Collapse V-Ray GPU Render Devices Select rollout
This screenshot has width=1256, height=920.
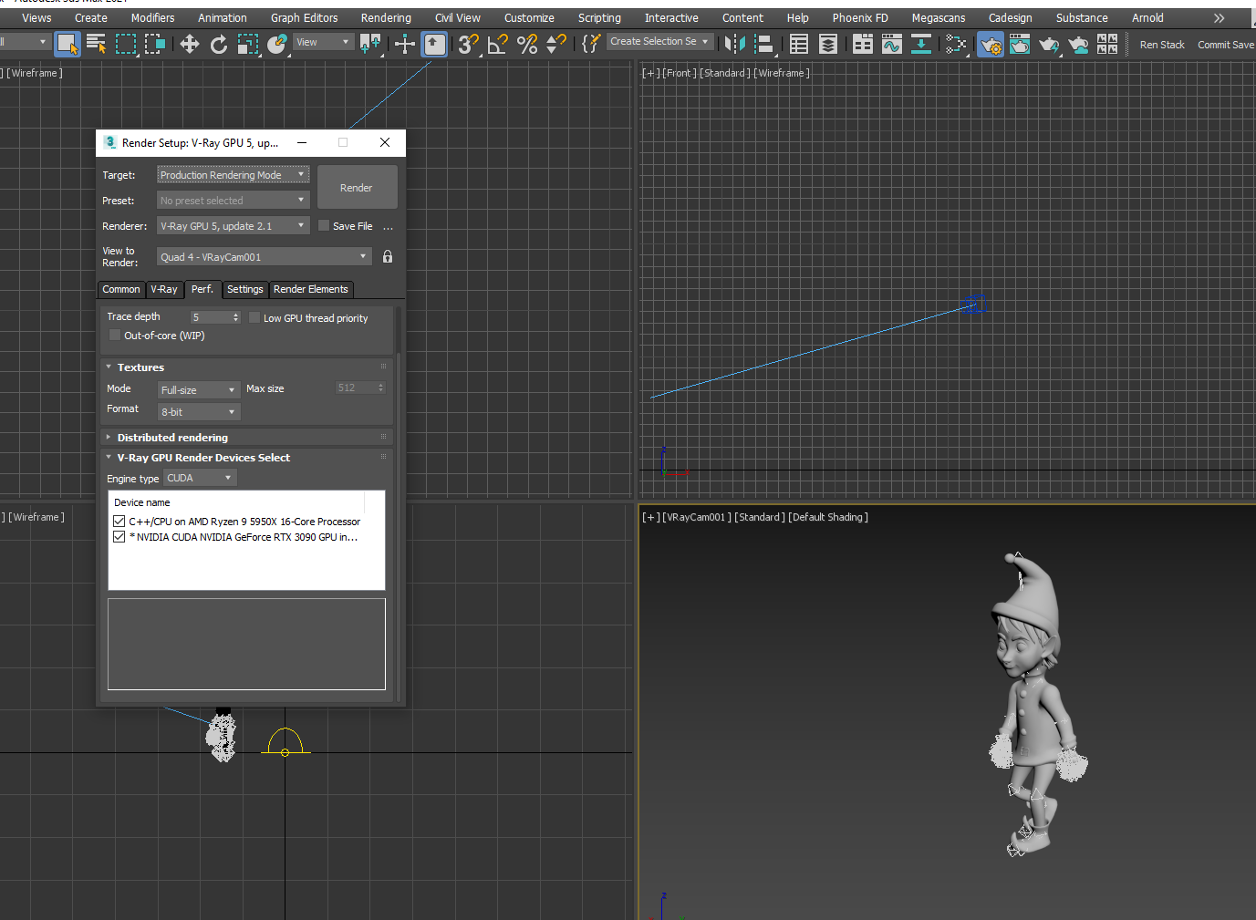click(202, 458)
